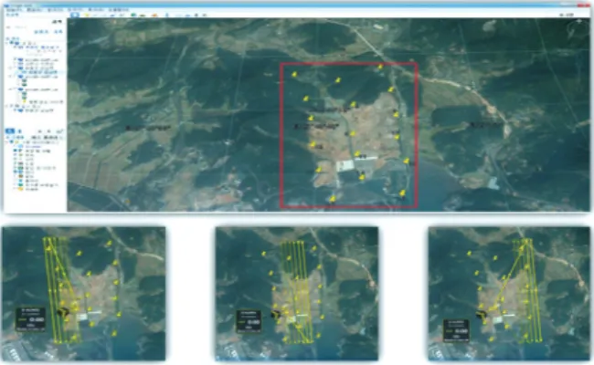This screenshot has width=594, height=365.
Task: Click the move-up arrow below the Places tree
Action: tap(41, 130)
